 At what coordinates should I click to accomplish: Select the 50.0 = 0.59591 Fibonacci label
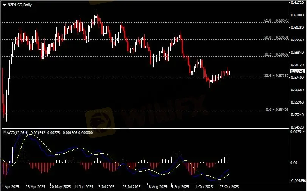(x=276, y=37)
